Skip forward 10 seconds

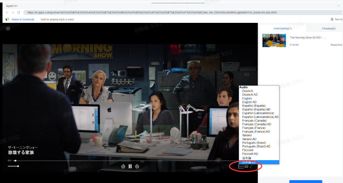[137, 166]
